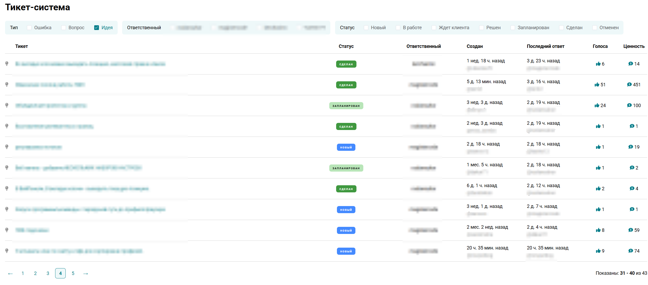The width and height of the screenshot is (648, 285).
Task: Click lightbulb idea icon in first row
Action: (x=7, y=64)
